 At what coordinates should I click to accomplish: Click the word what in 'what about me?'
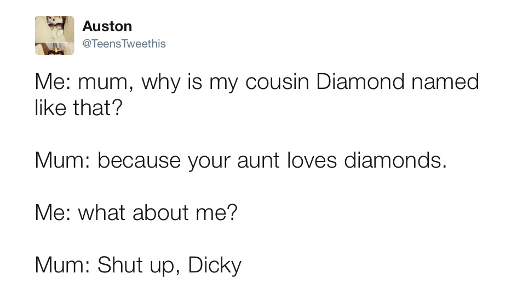click(x=101, y=212)
